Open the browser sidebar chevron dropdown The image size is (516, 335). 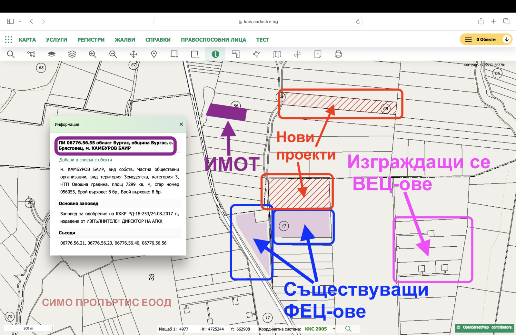[x=20, y=21]
